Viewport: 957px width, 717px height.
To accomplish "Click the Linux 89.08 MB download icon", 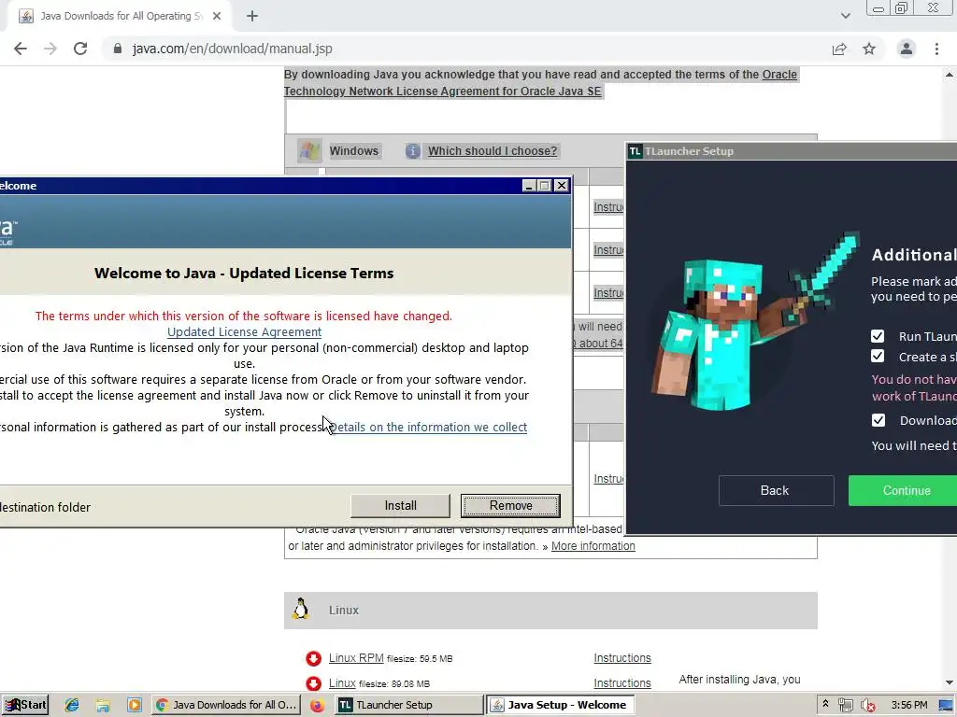I will pyautogui.click(x=314, y=683).
